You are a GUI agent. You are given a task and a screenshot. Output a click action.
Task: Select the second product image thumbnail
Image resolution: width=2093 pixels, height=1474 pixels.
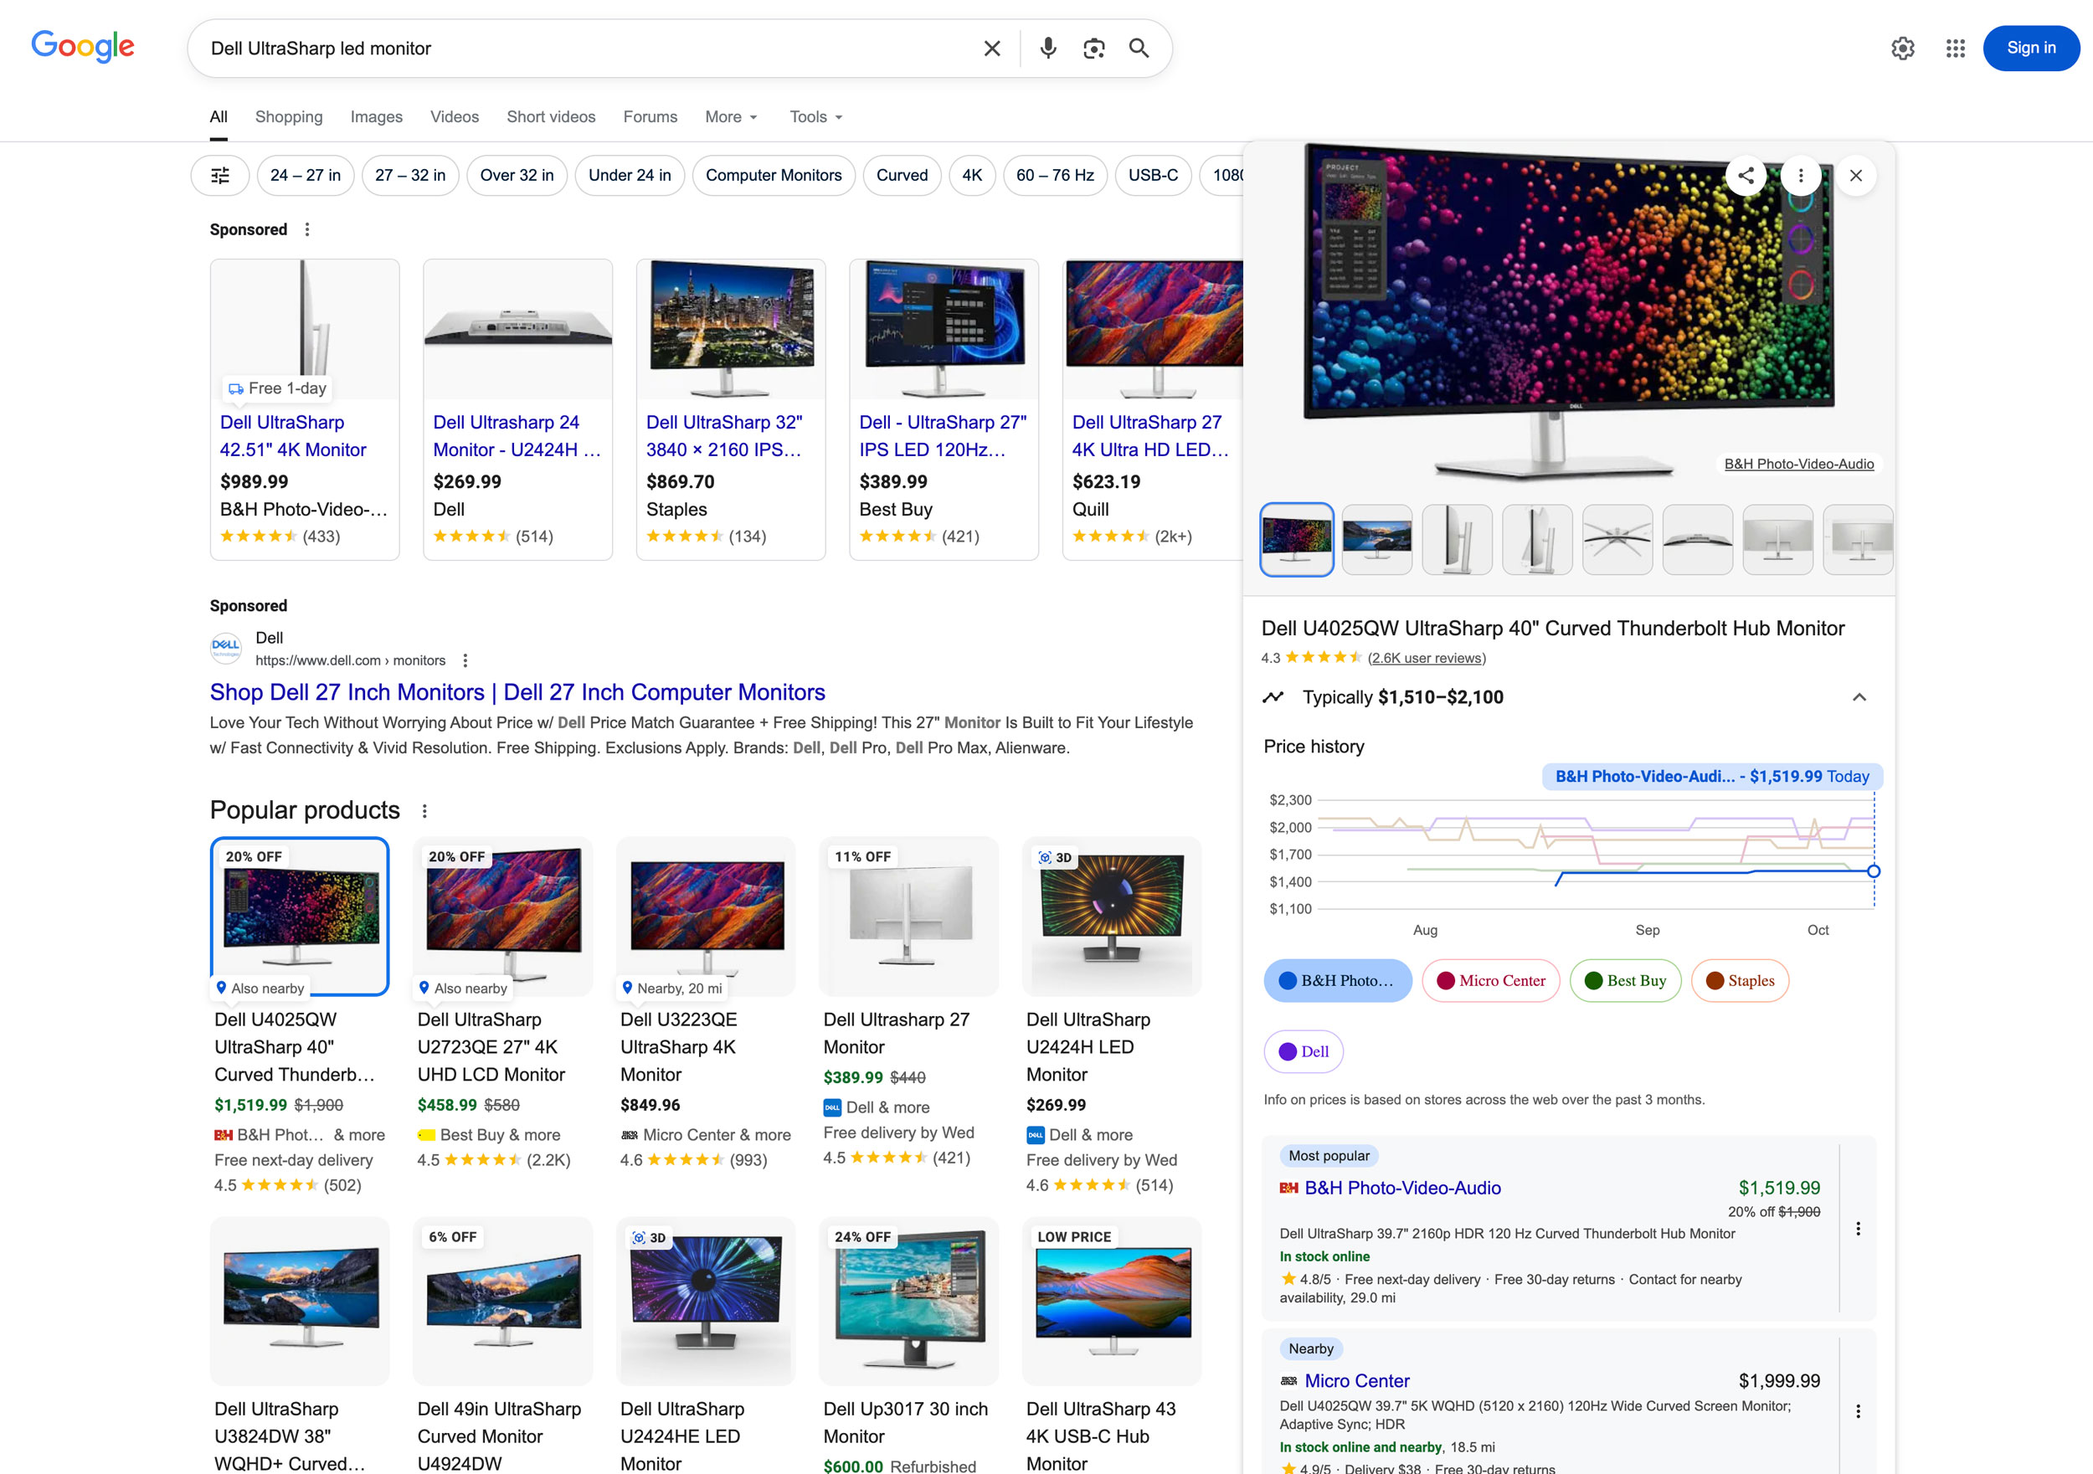point(1376,540)
